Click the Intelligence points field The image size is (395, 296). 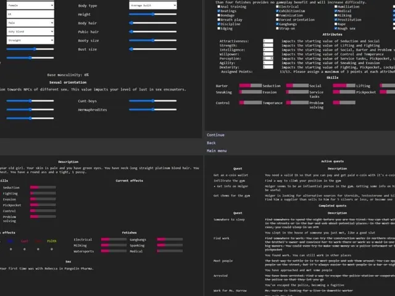(268, 49)
